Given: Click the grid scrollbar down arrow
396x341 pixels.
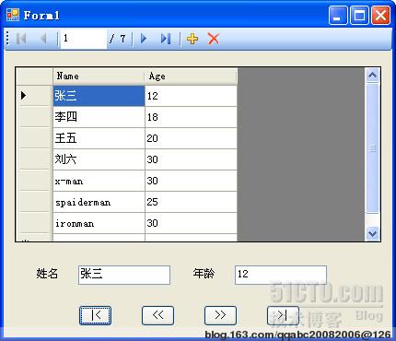Looking at the screenshot, I should [x=372, y=234].
